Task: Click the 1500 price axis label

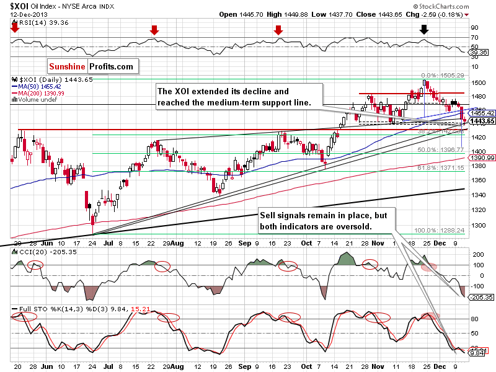Action: click(478, 83)
